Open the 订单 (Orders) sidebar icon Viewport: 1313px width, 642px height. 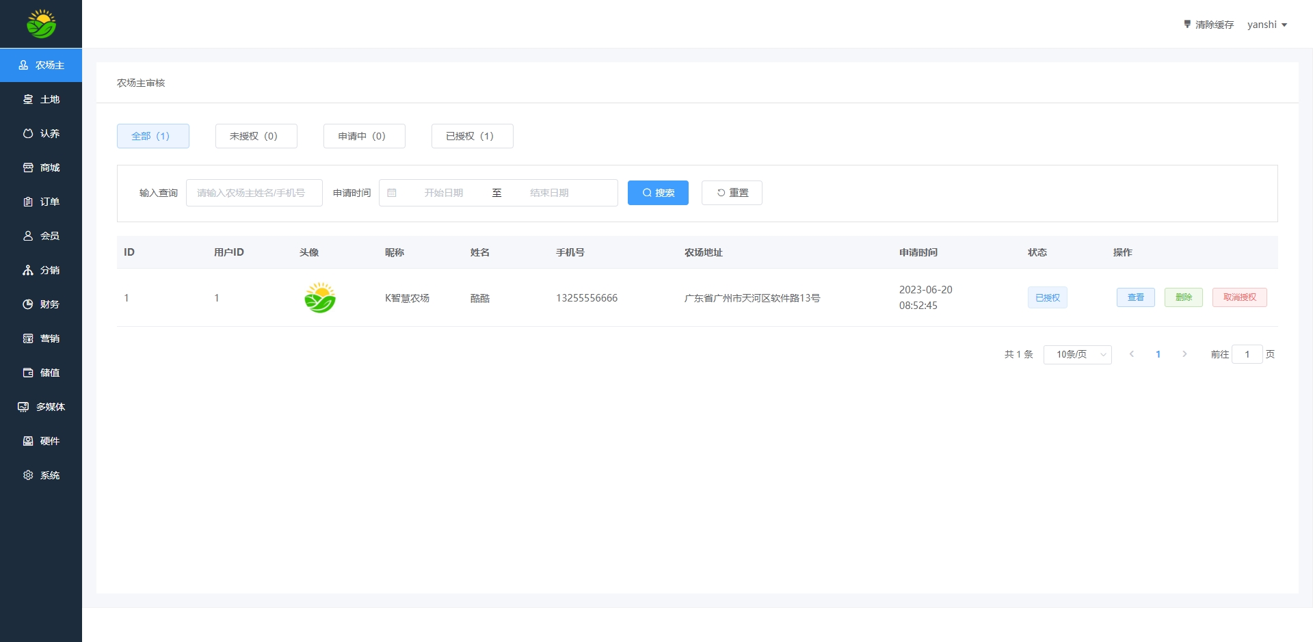(x=28, y=202)
